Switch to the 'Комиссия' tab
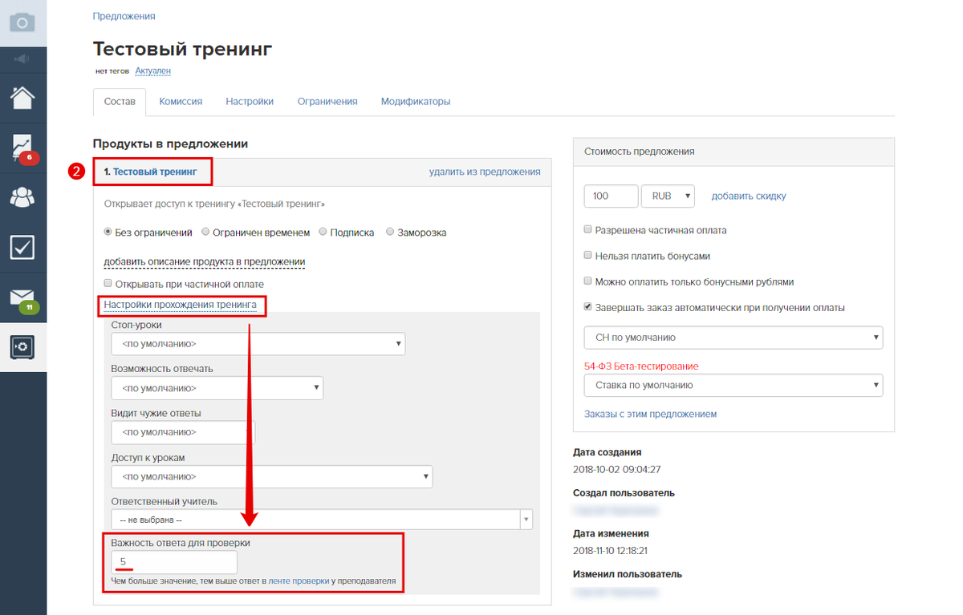963x615 pixels. (181, 102)
